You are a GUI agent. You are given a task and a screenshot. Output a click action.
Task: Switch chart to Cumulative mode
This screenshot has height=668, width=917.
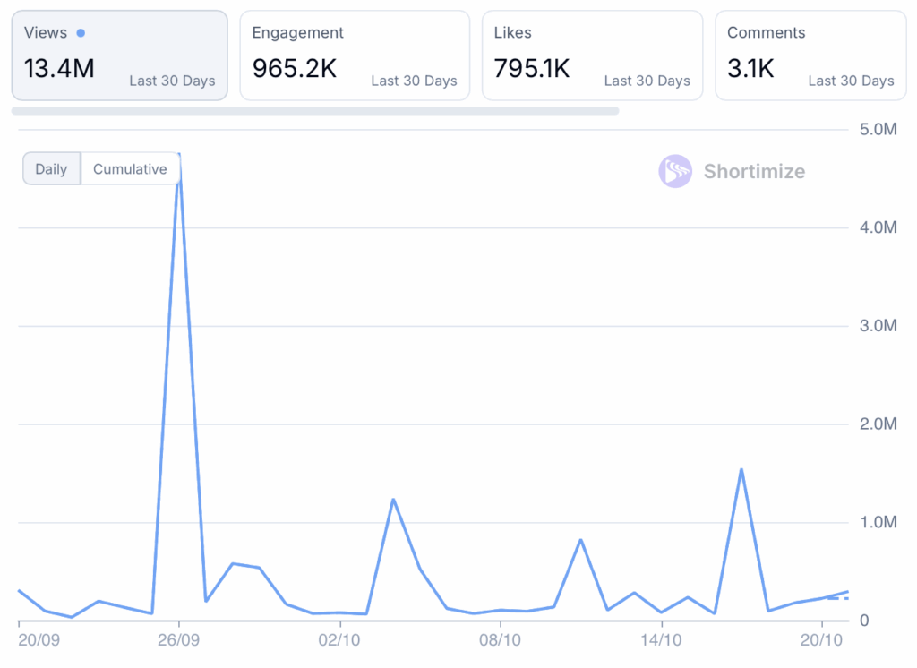point(130,169)
